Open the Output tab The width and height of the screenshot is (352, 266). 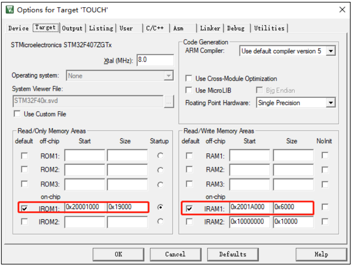[x=72, y=28]
